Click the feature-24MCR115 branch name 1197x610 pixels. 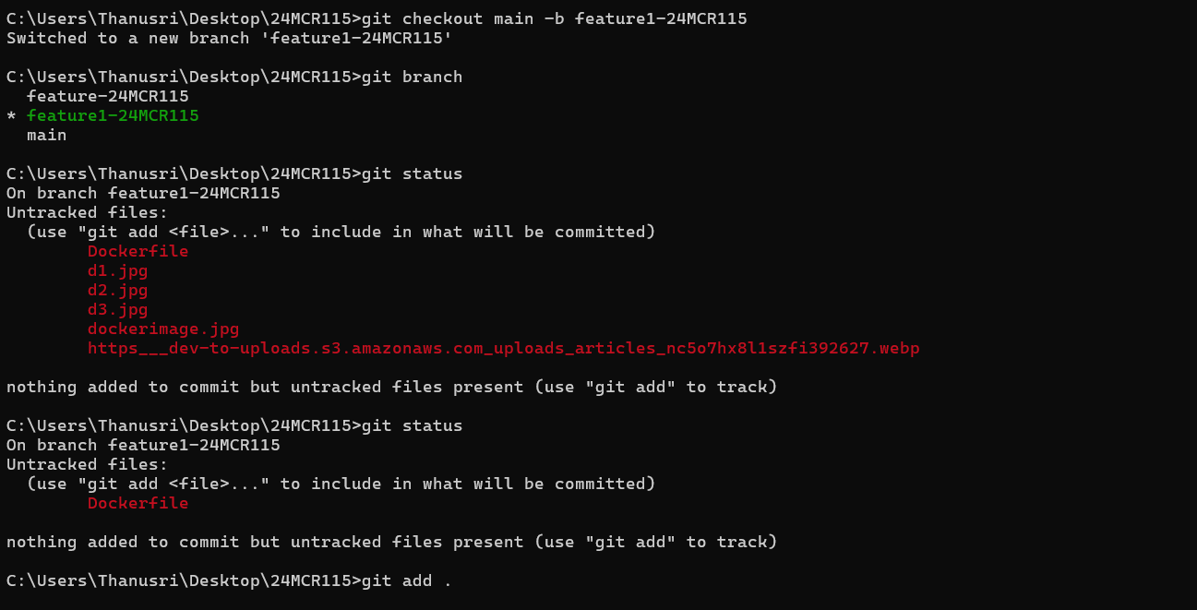(x=108, y=96)
